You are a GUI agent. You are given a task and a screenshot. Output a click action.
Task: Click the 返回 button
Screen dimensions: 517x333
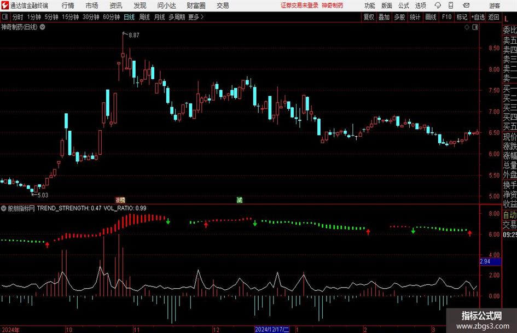pyautogui.click(x=493, y=17)
